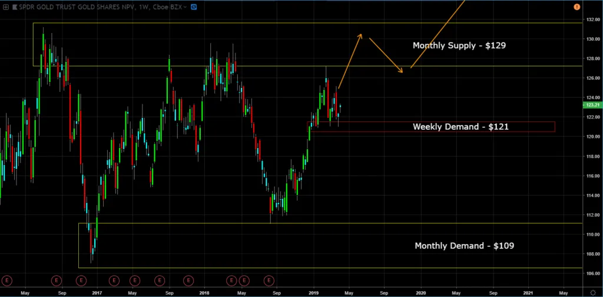Click the 2021 label on time axis

tap(528, 293)
